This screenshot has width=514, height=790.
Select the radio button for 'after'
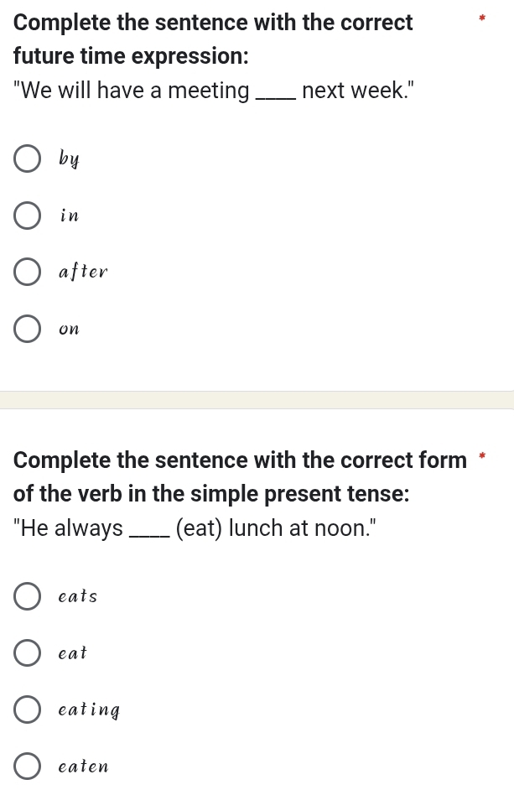point(28,272)
